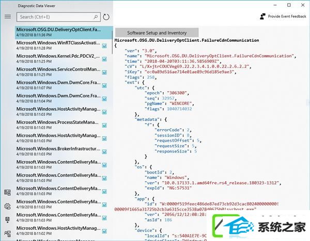This screenshot has height=241, width=310.
Task: Click the "time" value 2018-04-20T03:11:36
Action: point(182,61)
